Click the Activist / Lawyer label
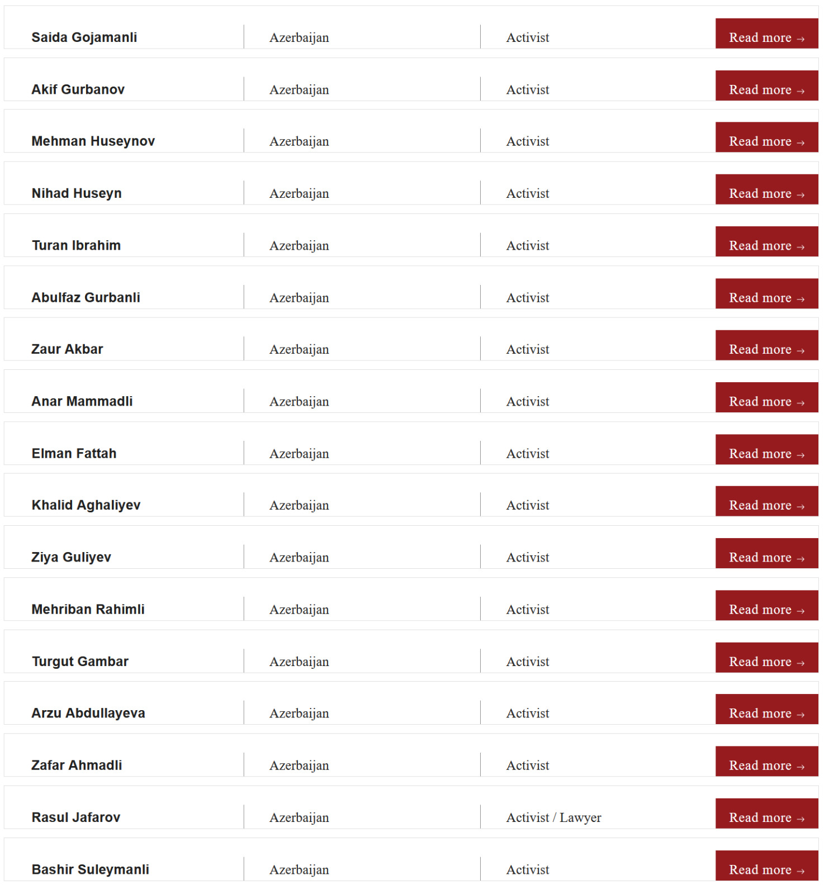This screenshot has height=894, width=834. pos(553,818)
